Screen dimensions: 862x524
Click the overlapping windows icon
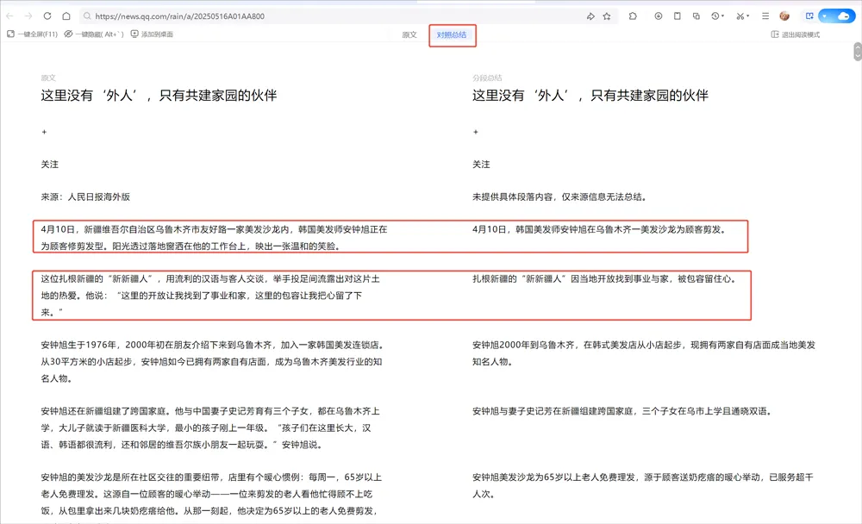[x=696, y=16]
